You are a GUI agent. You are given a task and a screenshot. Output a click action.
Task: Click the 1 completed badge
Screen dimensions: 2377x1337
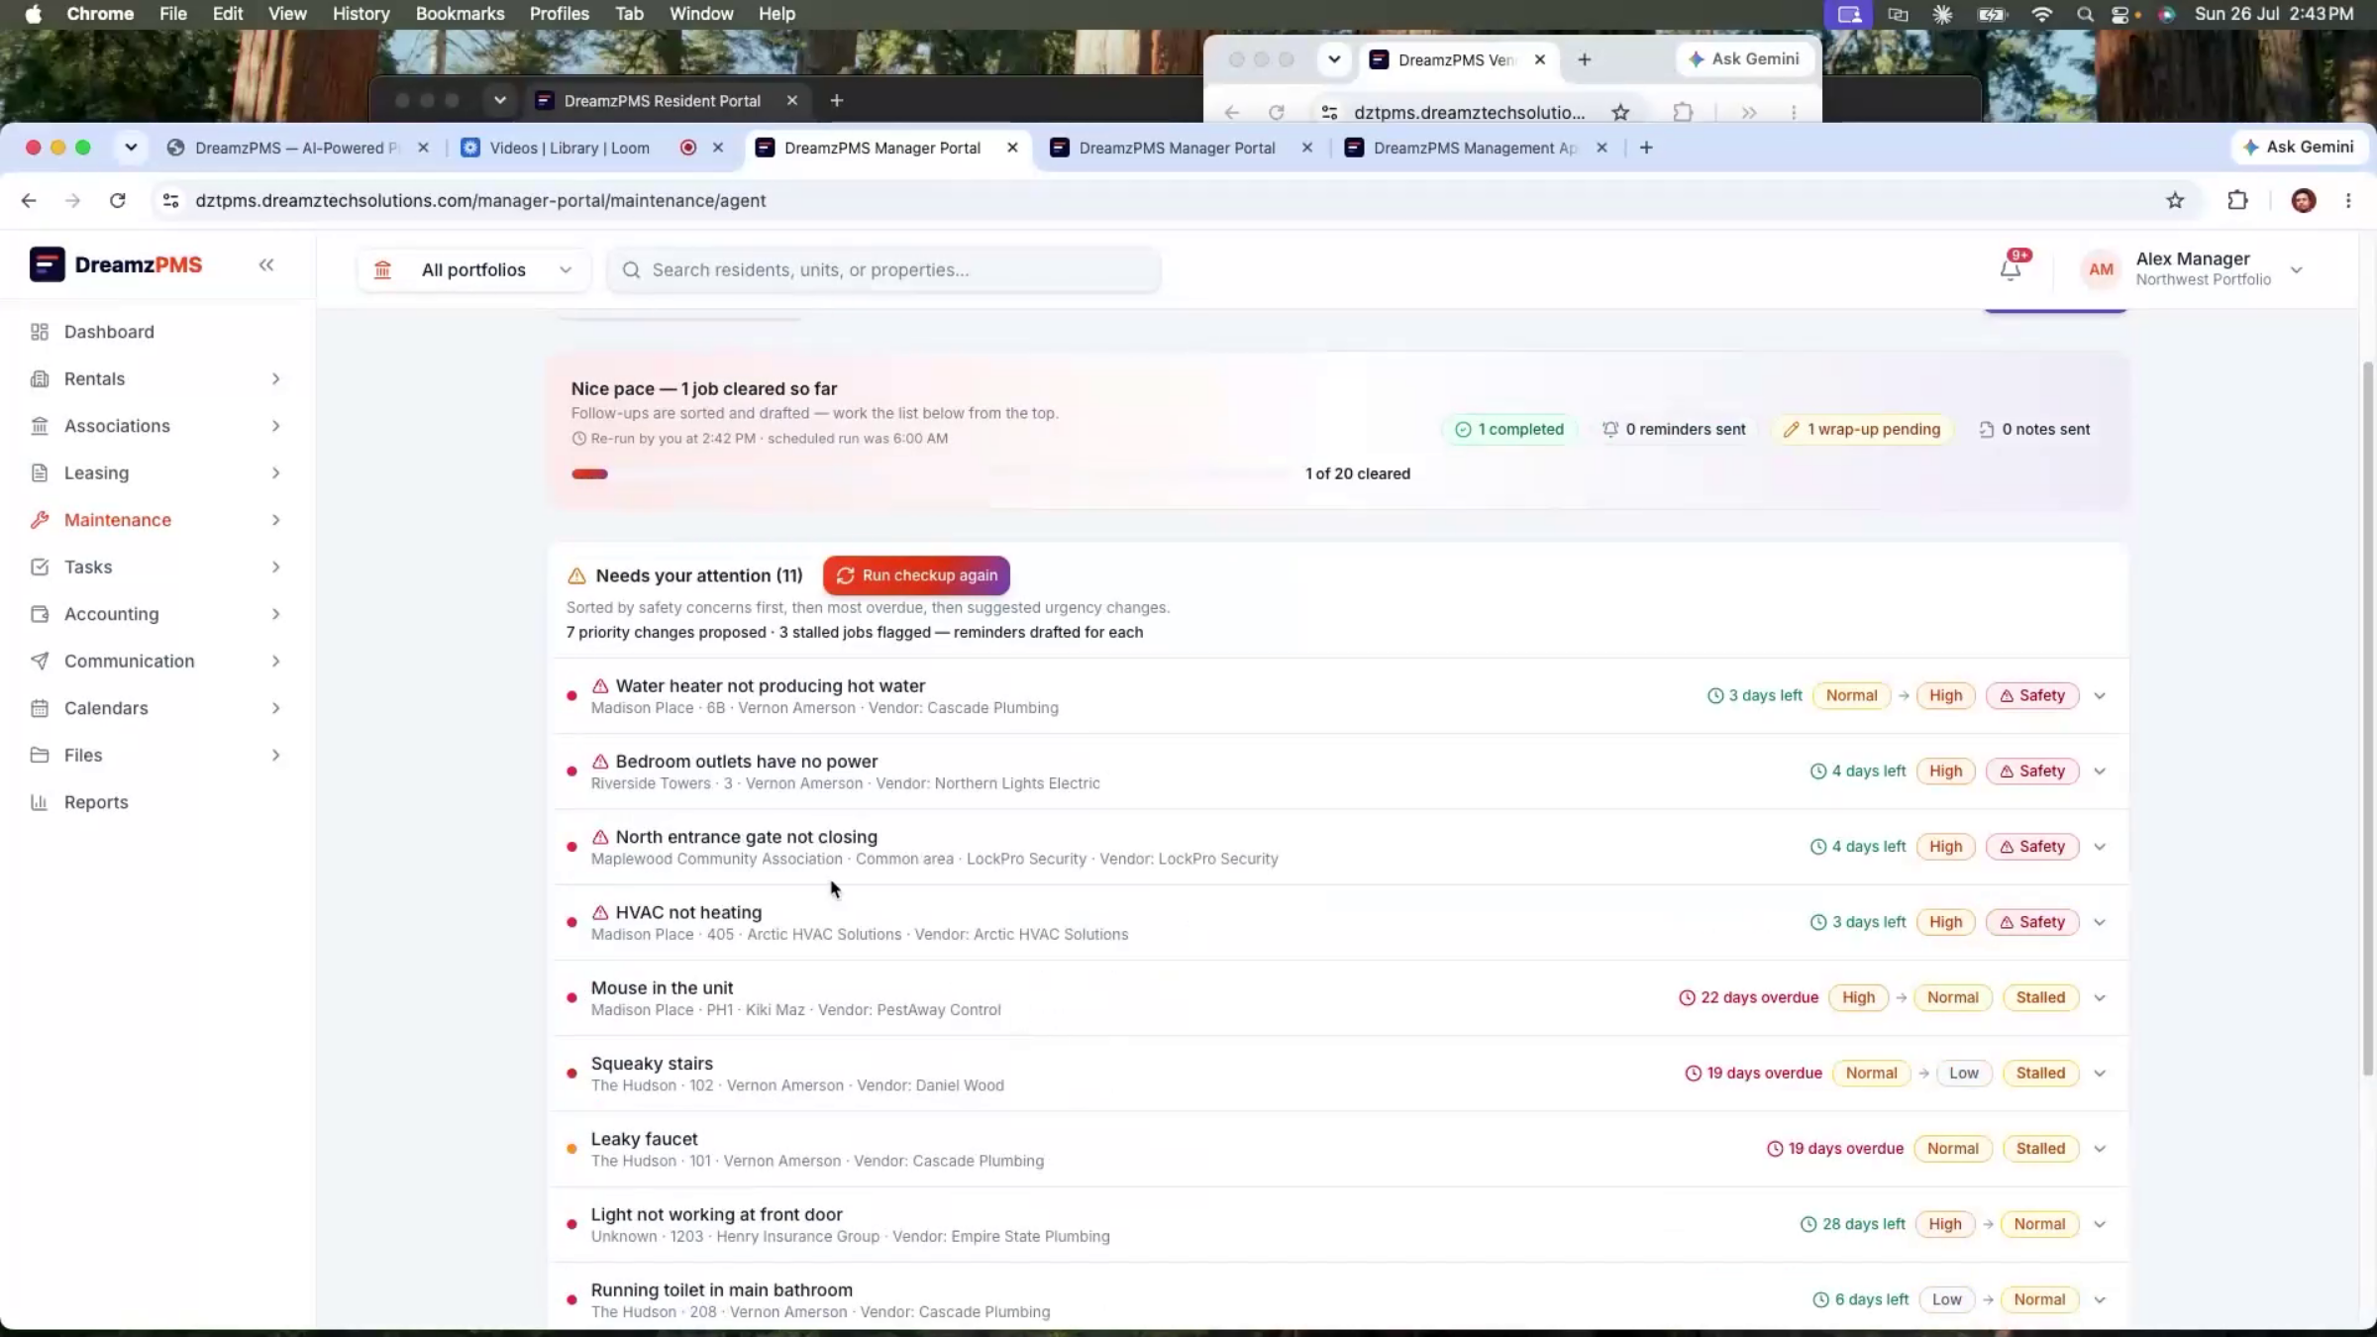click(x=1509, y=429)
